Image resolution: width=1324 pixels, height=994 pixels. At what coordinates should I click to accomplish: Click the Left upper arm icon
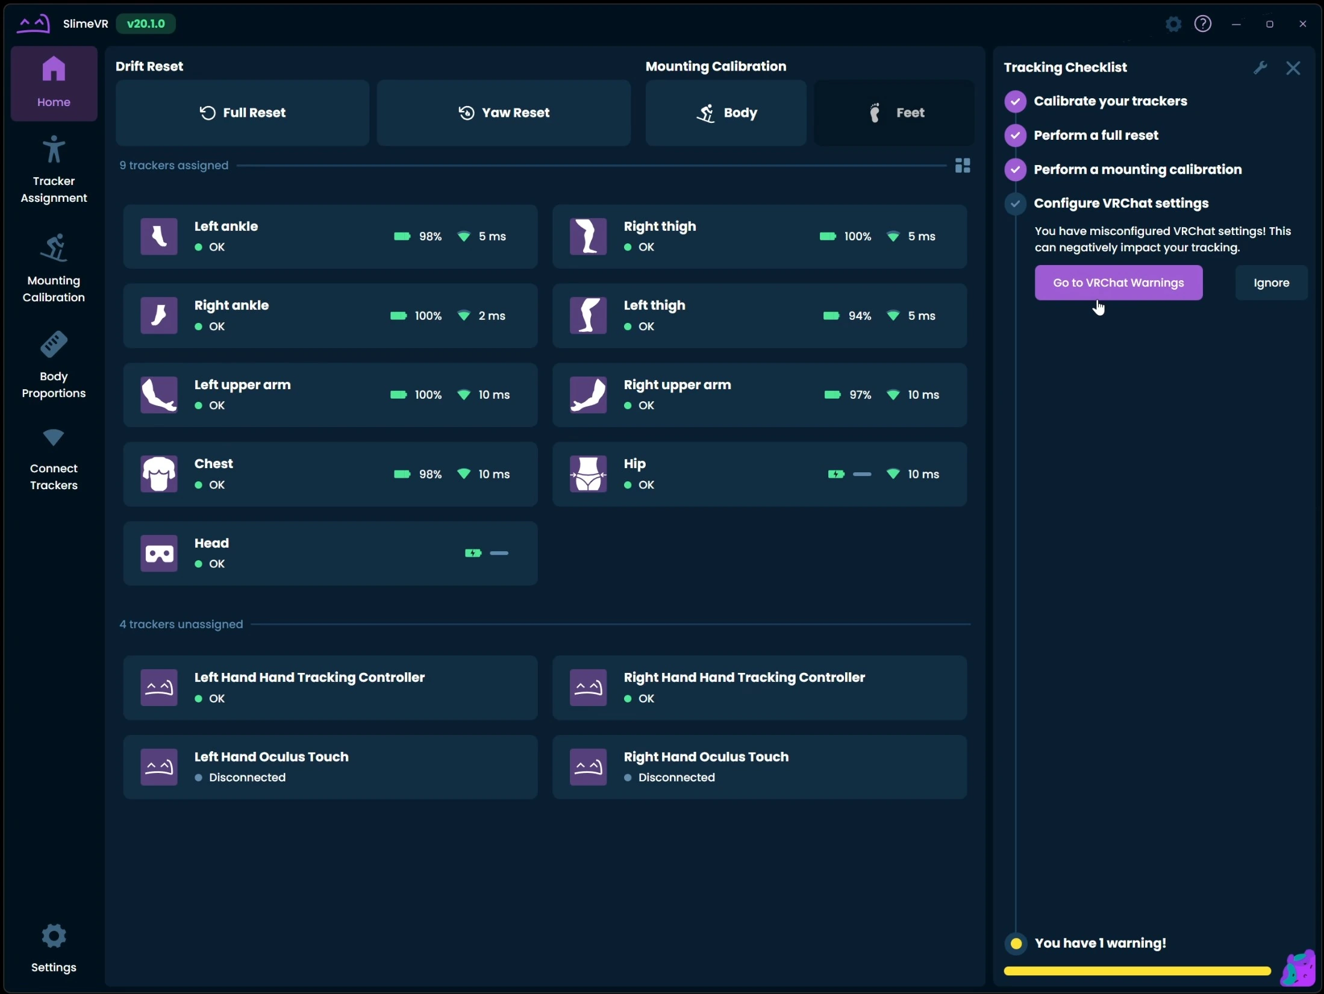[x=159, y=395]
